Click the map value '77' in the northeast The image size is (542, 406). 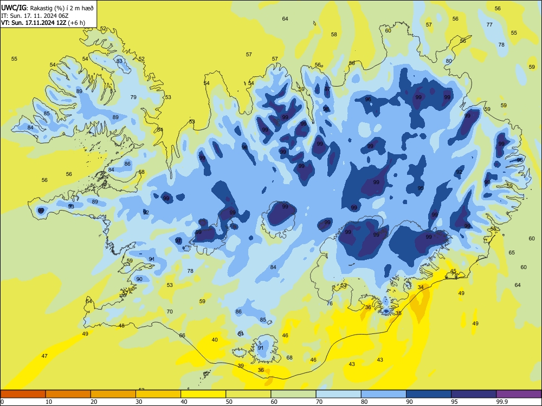[x=489, y=24]
